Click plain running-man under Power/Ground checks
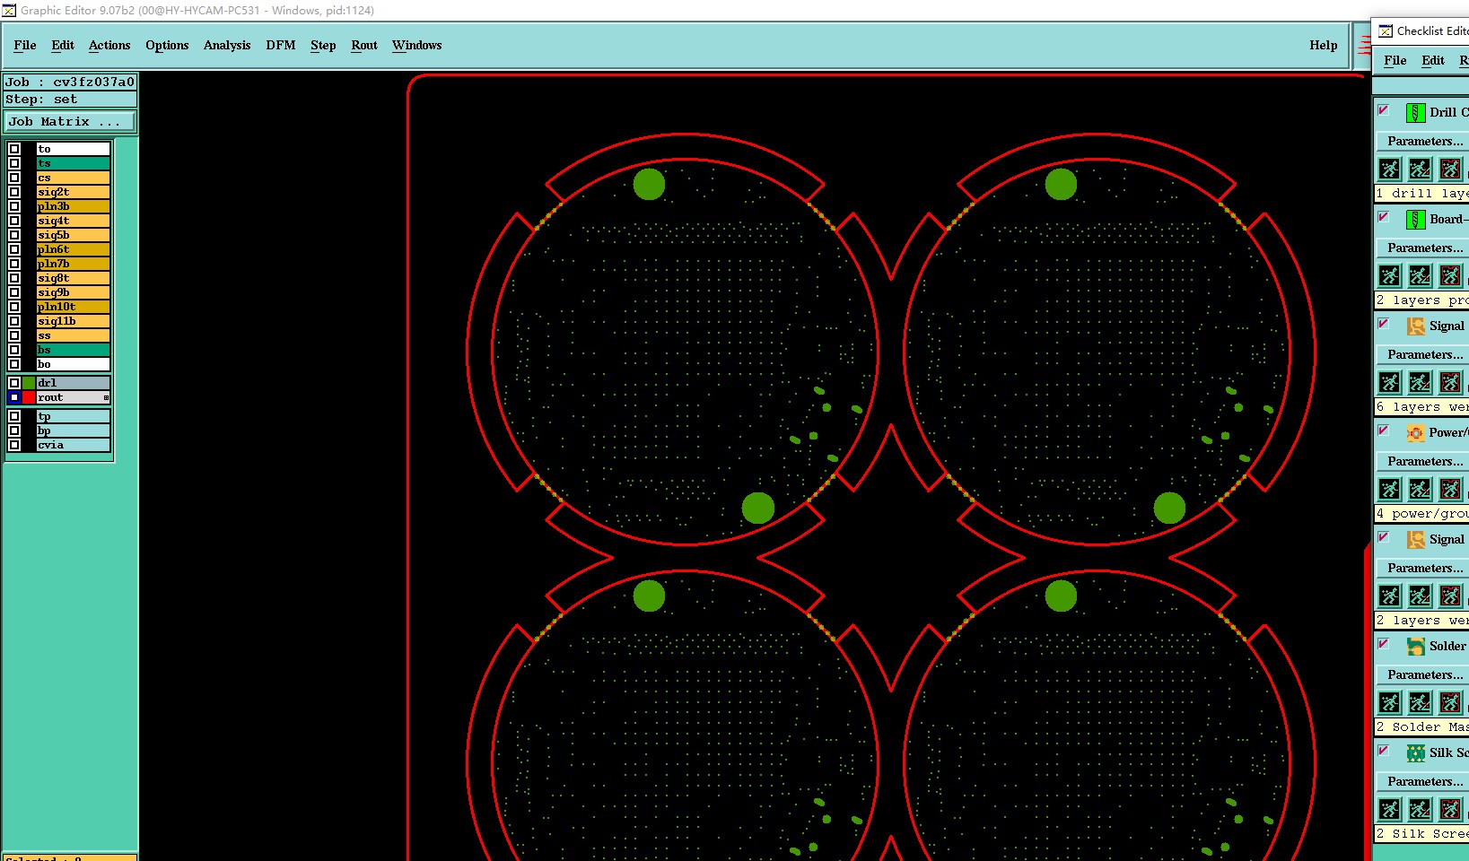 click(x=1389, y=489)
